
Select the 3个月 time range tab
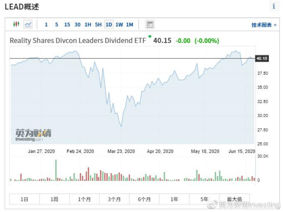(114, 199)
